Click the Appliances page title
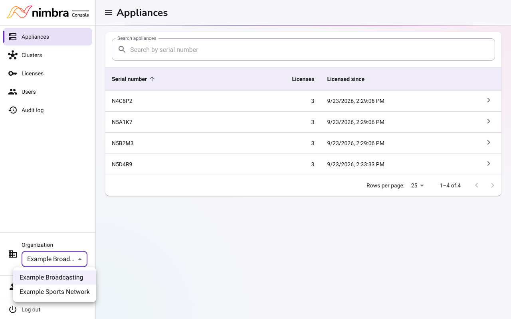This screenshot has width=511, height=319. (x=142, y=13)
